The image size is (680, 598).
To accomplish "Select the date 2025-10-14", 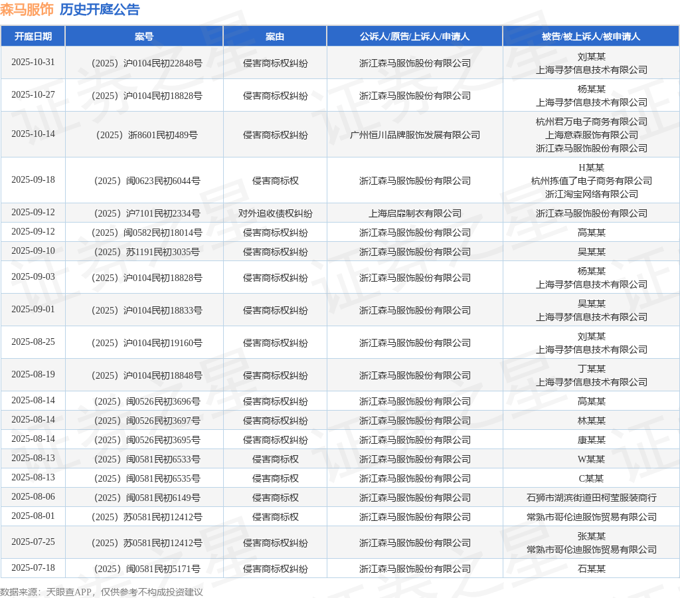I will (33, 134).
